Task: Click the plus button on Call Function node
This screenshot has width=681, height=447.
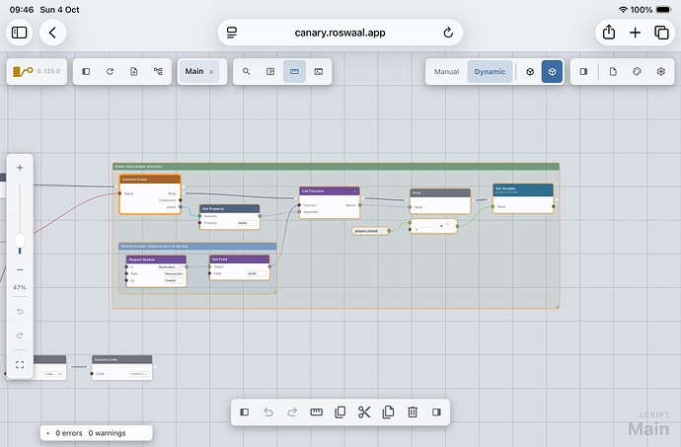Action: [355, 191]
